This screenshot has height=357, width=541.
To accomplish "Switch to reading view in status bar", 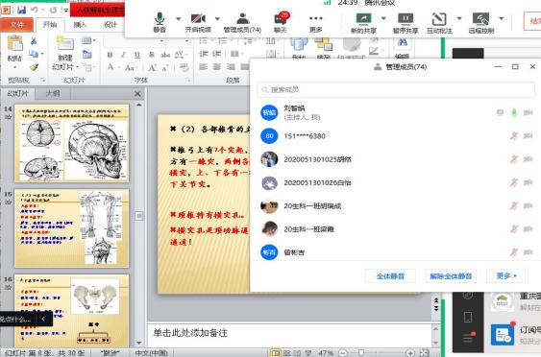I will [297, 353].
